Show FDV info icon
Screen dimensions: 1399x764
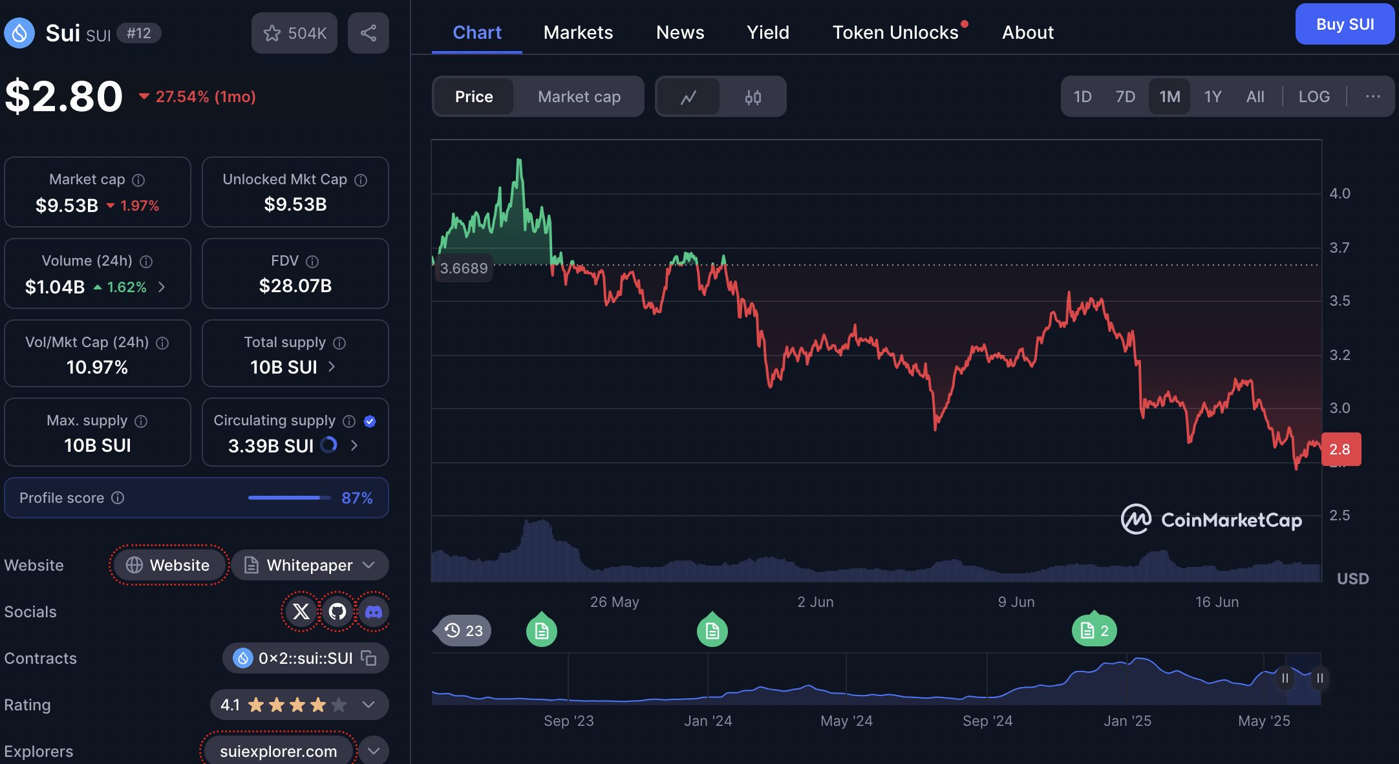pyautogui.click(x=312, y=261)
